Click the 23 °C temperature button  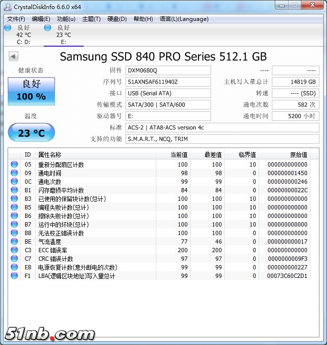point(31,132)
